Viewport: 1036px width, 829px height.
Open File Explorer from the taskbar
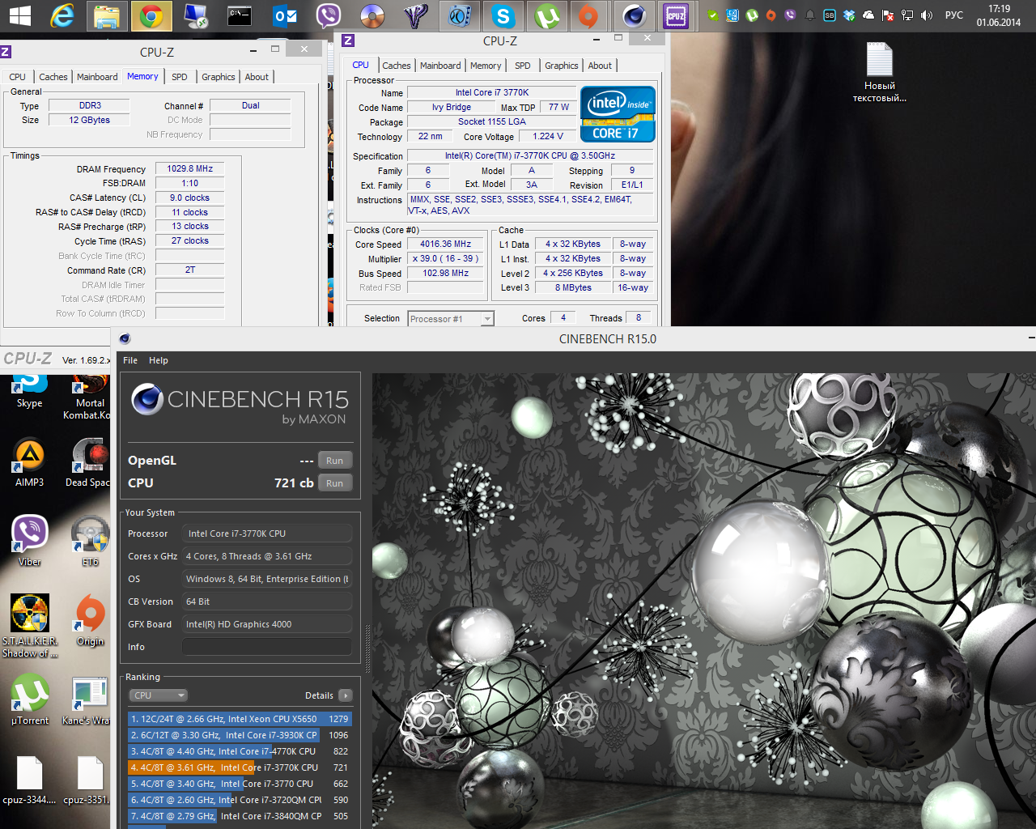coord(106,15)
